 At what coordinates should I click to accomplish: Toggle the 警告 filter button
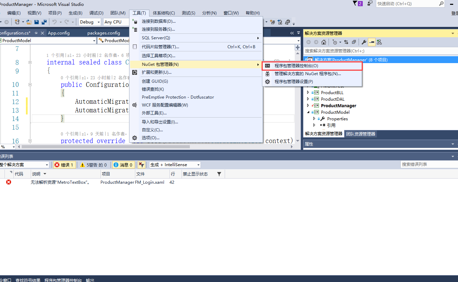pos(94,165)
